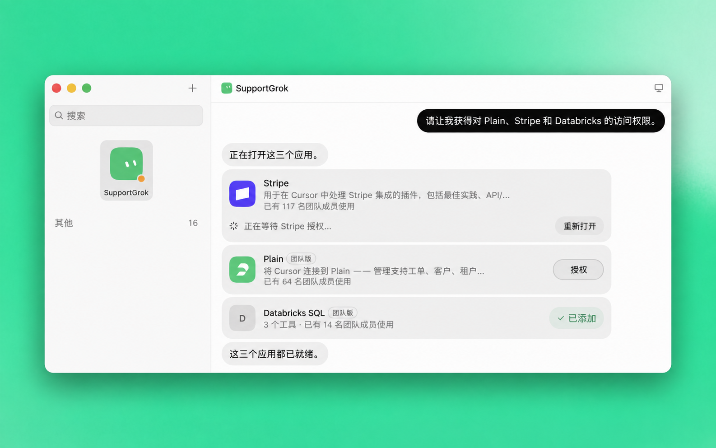Viewport: 716px width, 448px height.
Task: Click the 团队版 badge next to Databricks SQL
Action: [343, 313]
